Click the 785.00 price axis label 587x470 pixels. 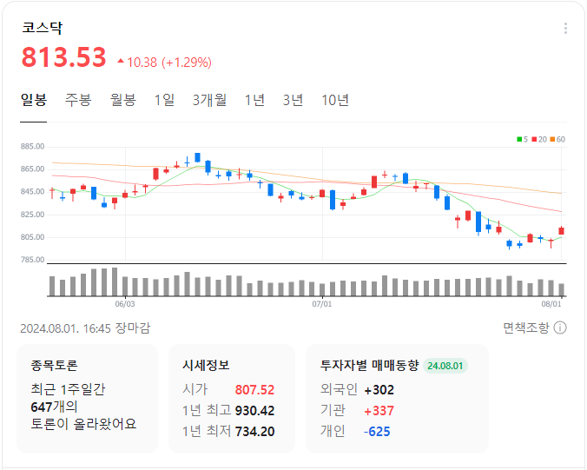click(33, 260)
